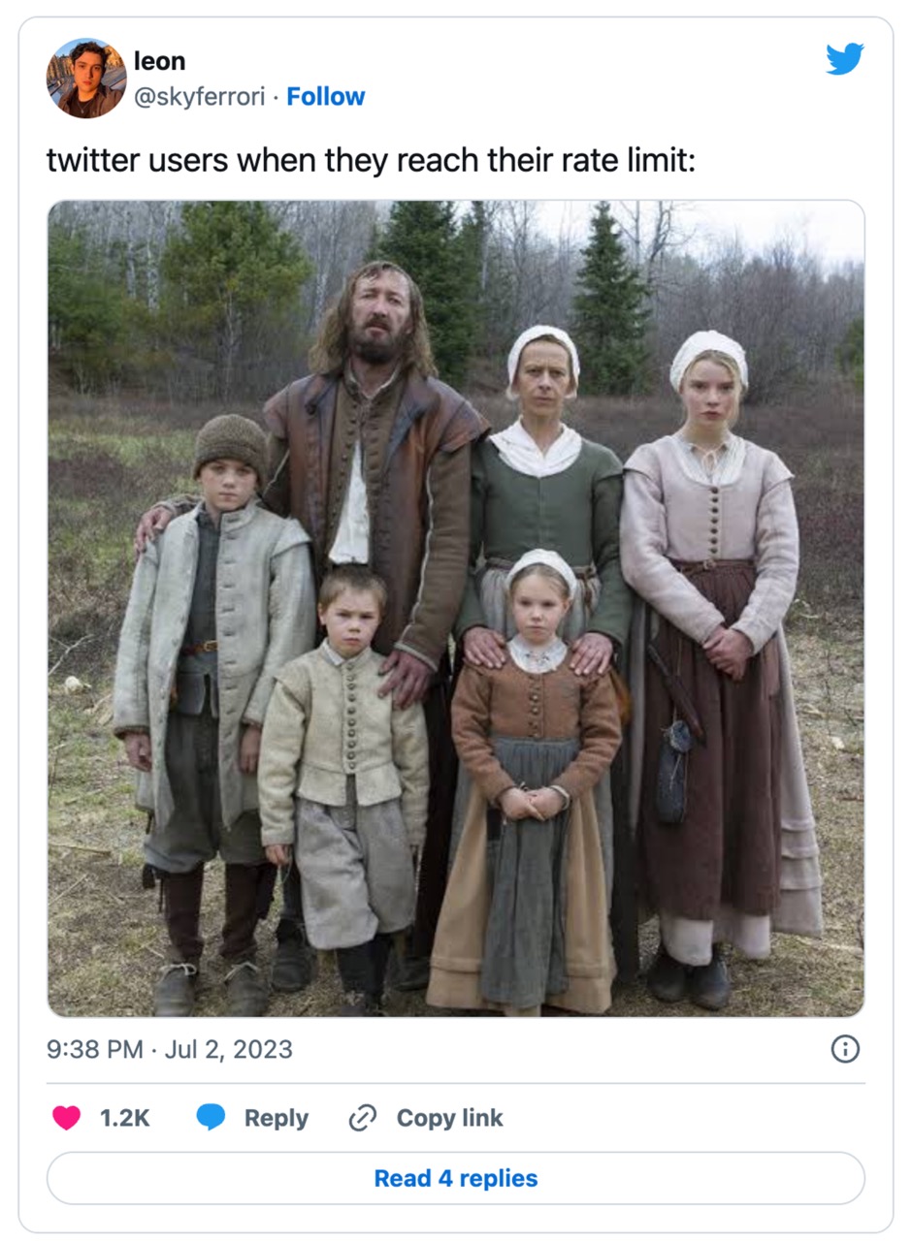Click the blue reply speech bubble icon
The height and width of the screenshot is (1241, 912).
[x=211, y=1118]
